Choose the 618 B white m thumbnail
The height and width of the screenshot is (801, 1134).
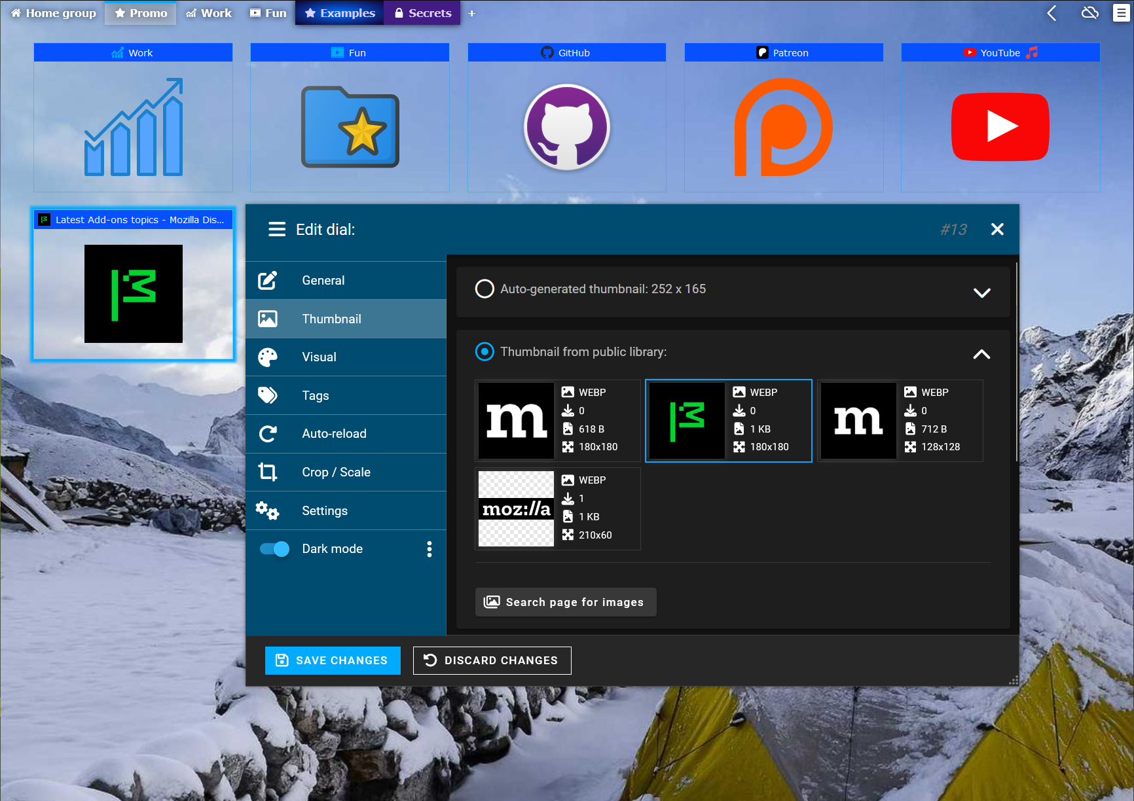(558, 421)
